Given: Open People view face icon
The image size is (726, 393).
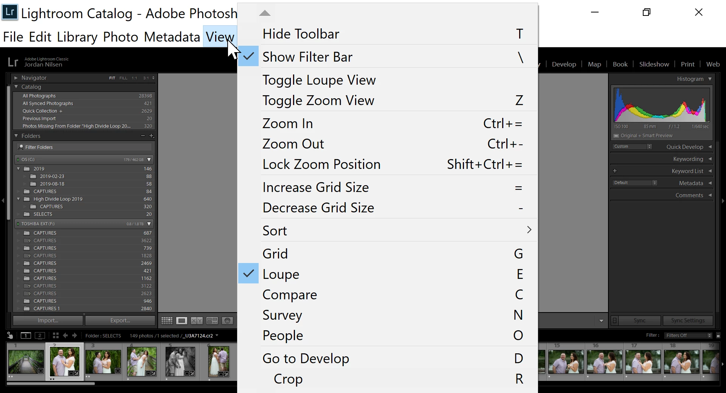Looking at the screenshot, I should pos(227,321).
